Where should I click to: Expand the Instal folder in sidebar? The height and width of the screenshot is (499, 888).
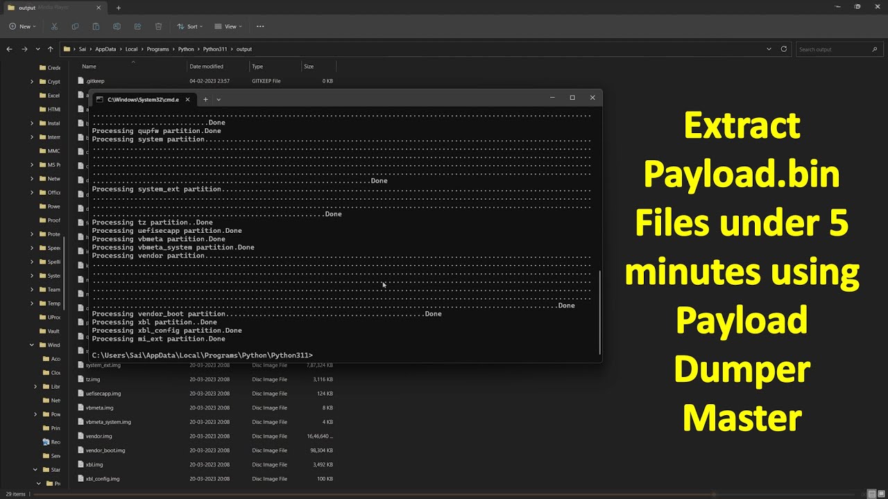tap(32, 123)
